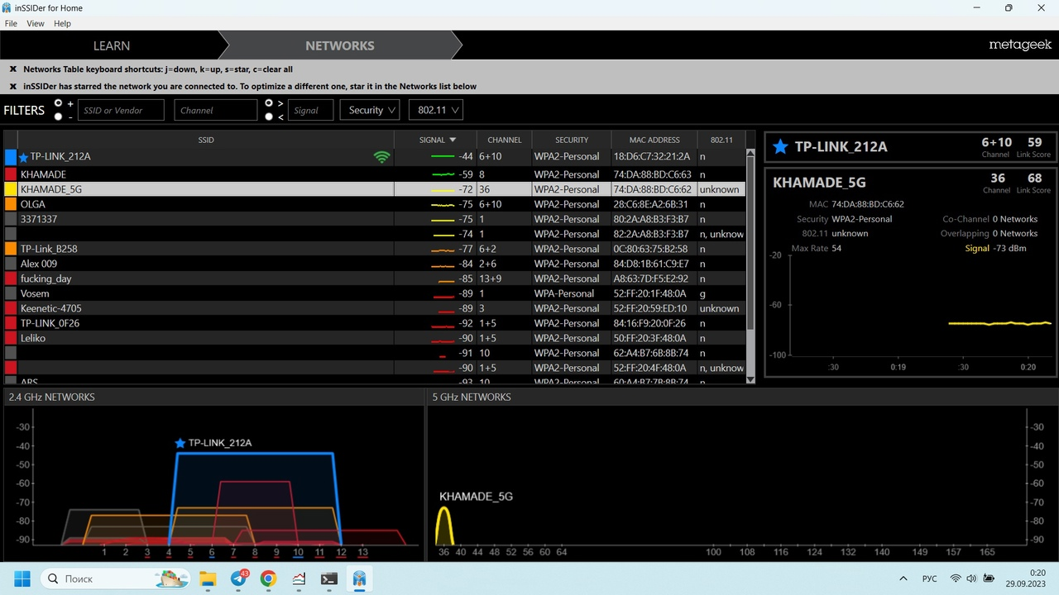Screen dimensions: 1059x595
Task: Sort by the SIGNAL column header arrow
Action: coord(453,140)
